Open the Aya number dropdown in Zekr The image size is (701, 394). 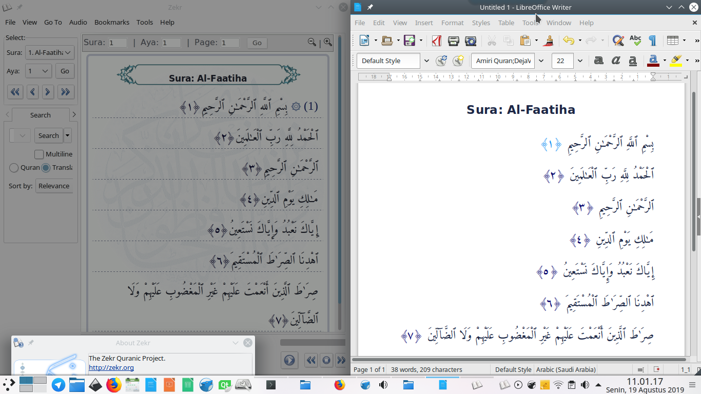[x=38, y=71]
